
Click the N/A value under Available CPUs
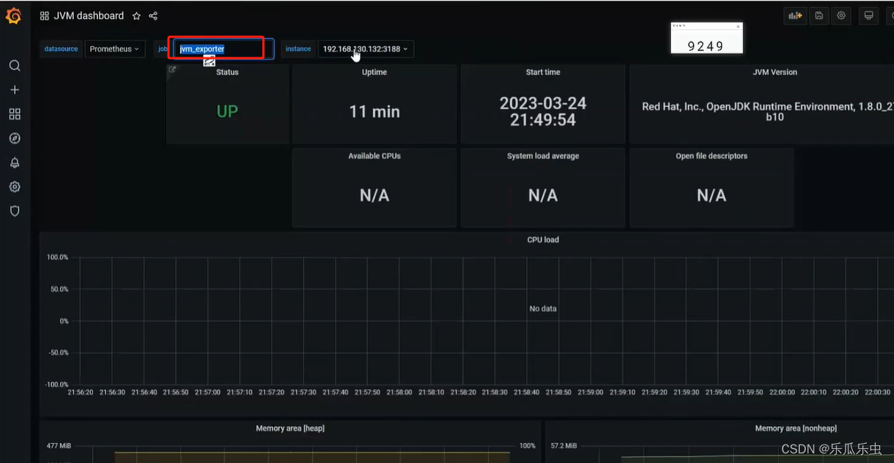375,196
